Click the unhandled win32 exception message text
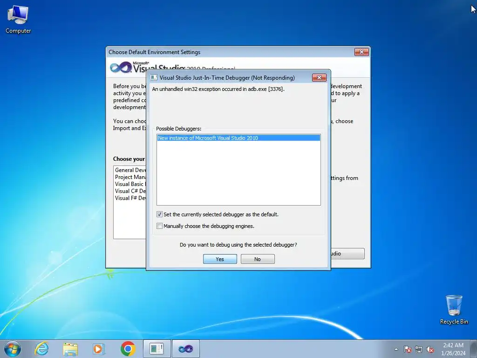Viewport: 477px width, 358px height. tap(218, 89)
